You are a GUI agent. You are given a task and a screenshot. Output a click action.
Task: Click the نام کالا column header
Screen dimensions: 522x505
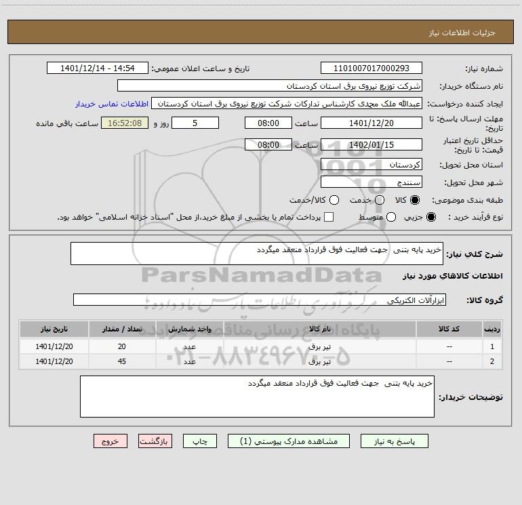coord(320,329)
